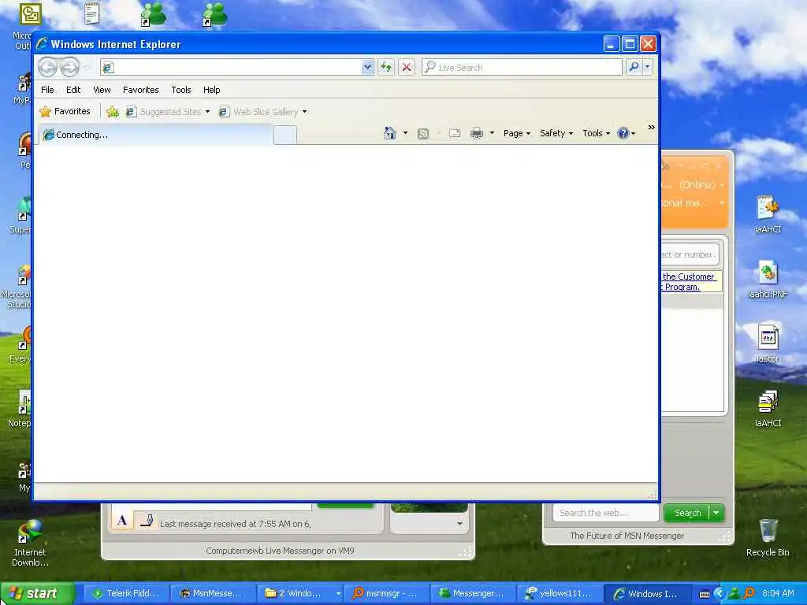Viewport: 807px width, 605px height.
Task: Select the iastor desktop file icon
Action: 768,343
